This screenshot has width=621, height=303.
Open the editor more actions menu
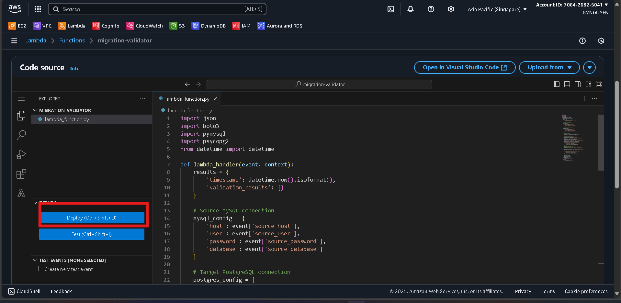[594, 99]
